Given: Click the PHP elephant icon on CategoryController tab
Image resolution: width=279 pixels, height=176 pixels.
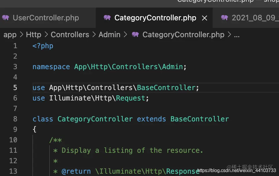Looking at the screenshot, I should click(107, 17).
